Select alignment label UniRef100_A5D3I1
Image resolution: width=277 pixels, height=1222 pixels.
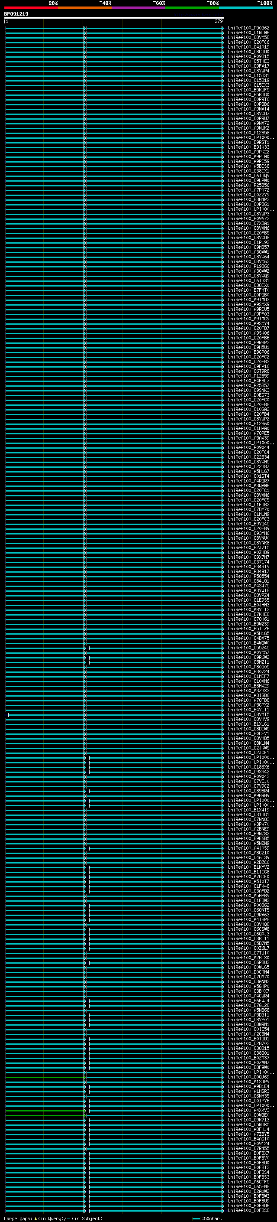point(248,1015)
